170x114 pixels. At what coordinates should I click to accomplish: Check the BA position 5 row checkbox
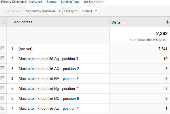[x=2, y=78]
